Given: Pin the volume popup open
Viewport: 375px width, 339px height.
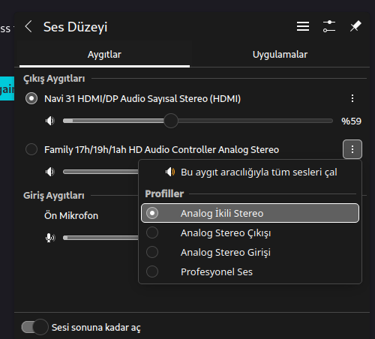Looking at the screenshot, I should [355, 26].
